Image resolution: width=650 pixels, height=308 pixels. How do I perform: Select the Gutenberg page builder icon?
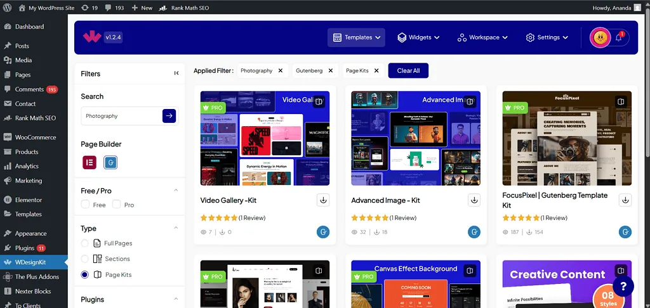tap(110, 162)
